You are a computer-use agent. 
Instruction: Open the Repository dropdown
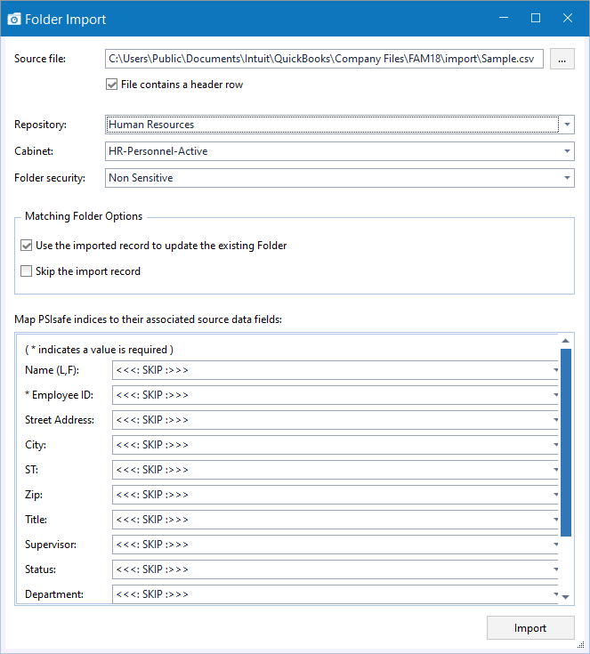[340, 125]
